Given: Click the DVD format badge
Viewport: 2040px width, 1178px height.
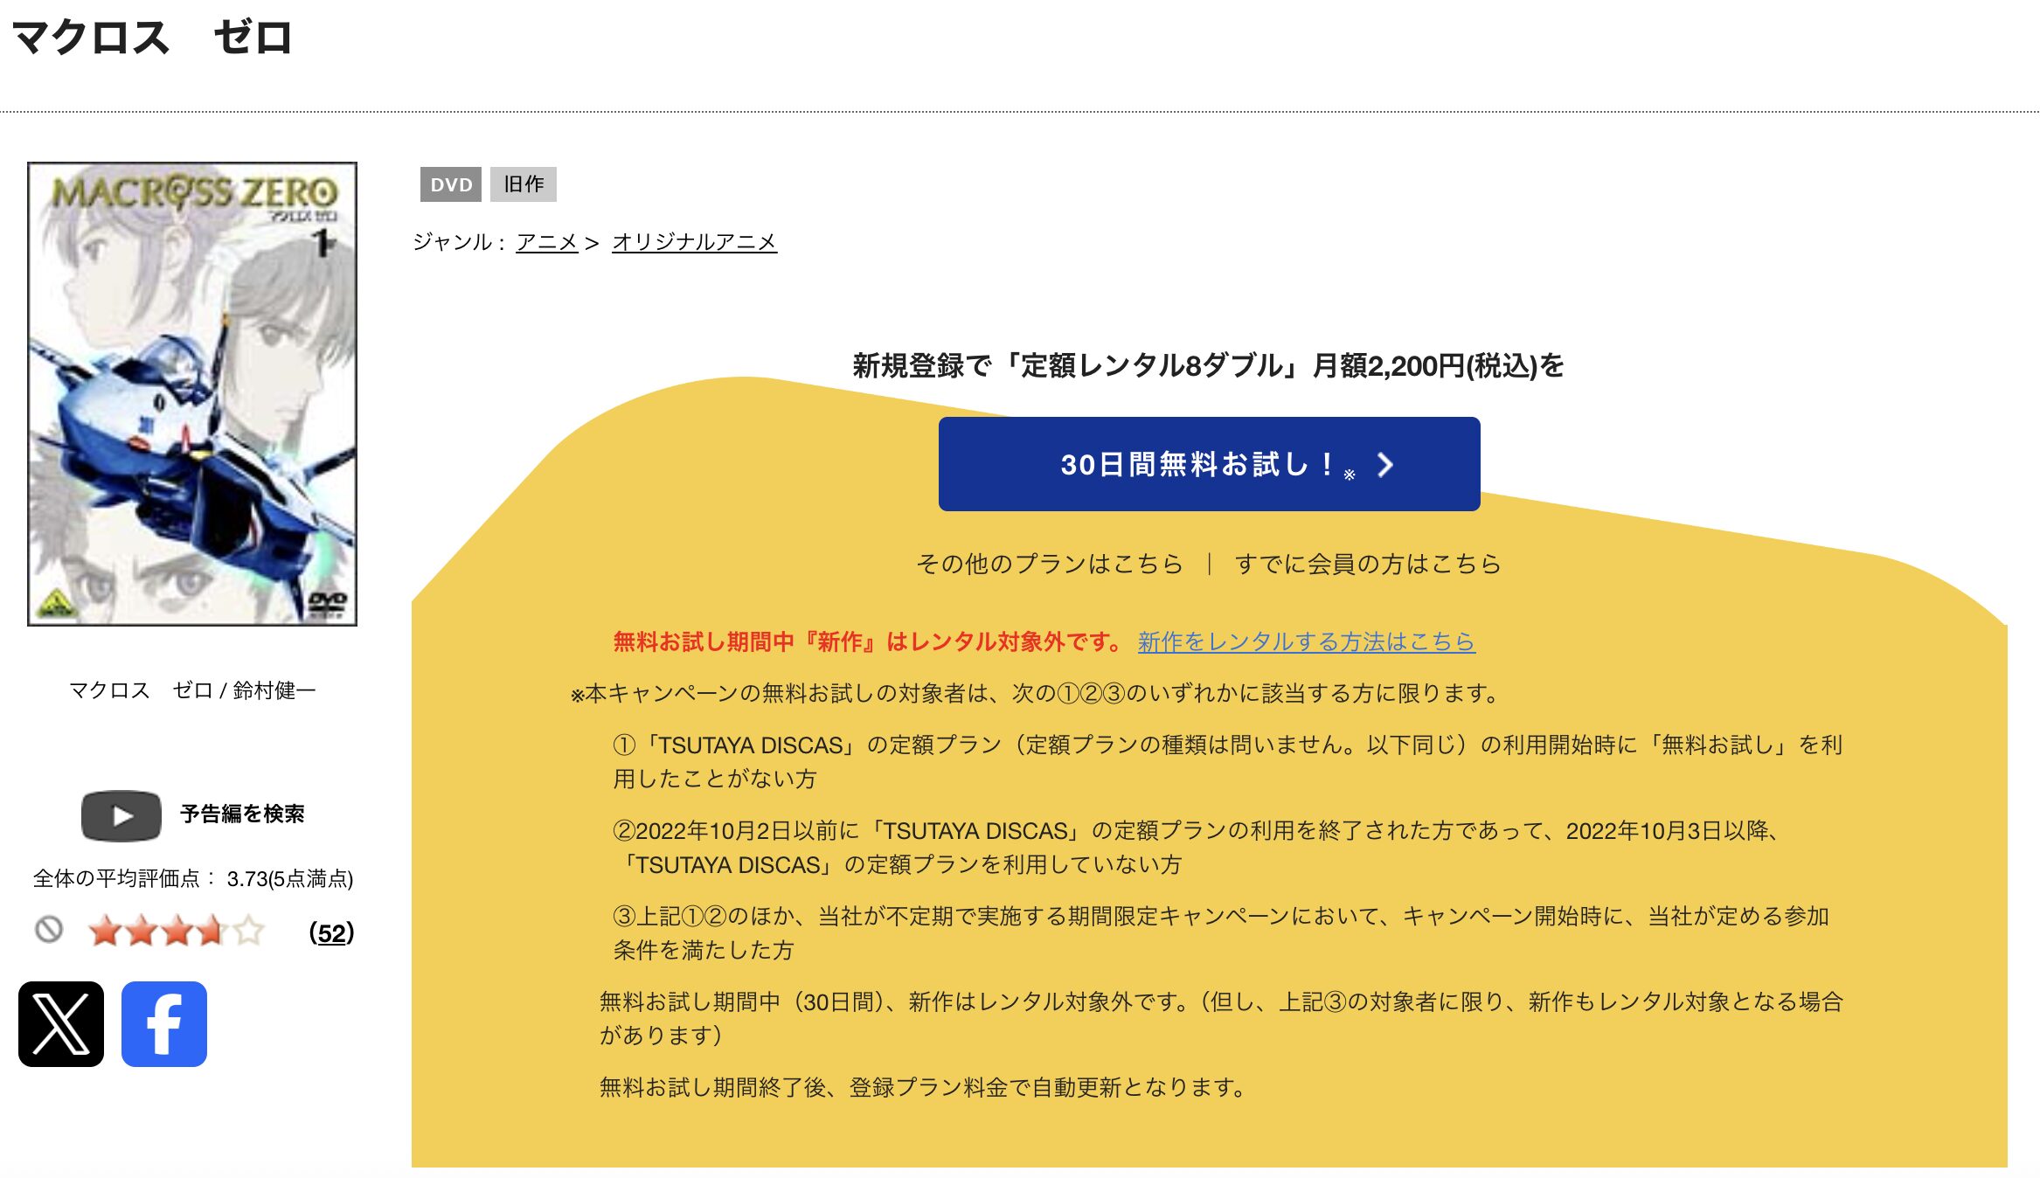Looking at the screenshot, I should (451, 184).
